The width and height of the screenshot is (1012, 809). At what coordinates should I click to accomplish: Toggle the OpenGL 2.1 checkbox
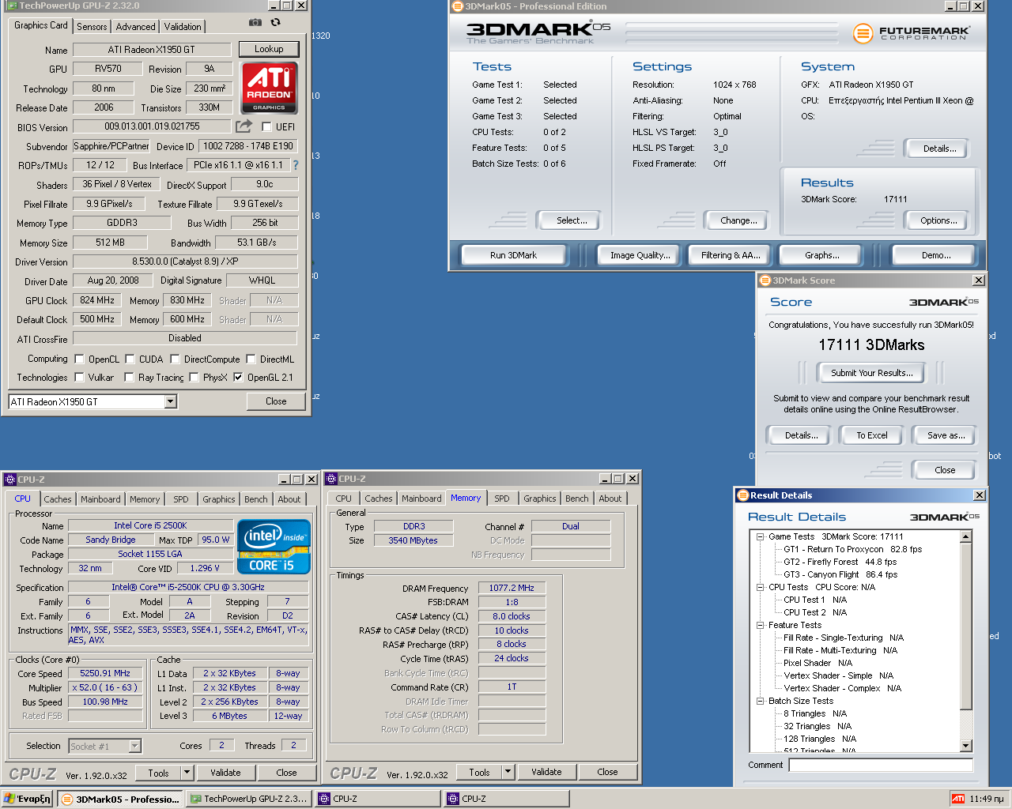point(238,378)
